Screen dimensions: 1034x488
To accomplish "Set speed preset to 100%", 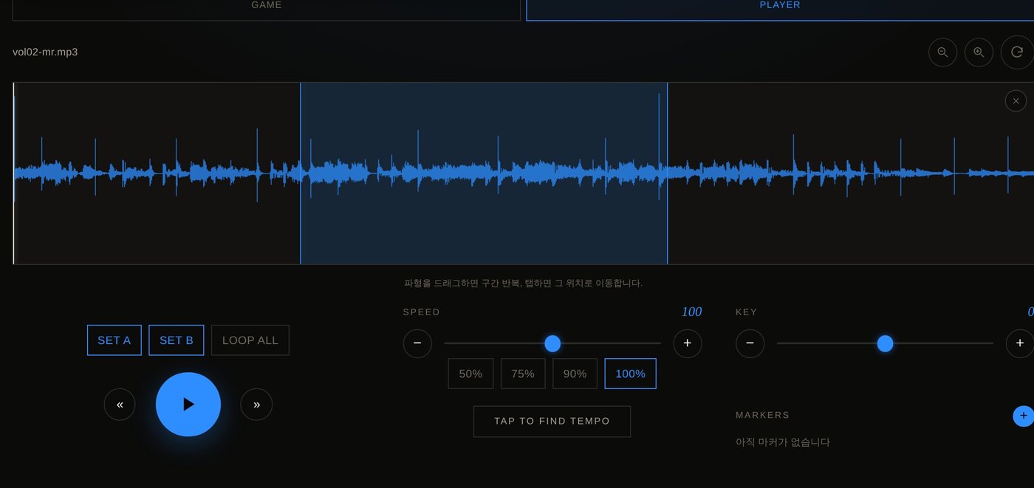I will click(x=631, y=374).
